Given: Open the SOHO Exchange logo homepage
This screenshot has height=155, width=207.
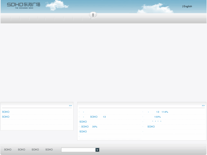Looking at the screenshot, I should click(x=24, y=6).
